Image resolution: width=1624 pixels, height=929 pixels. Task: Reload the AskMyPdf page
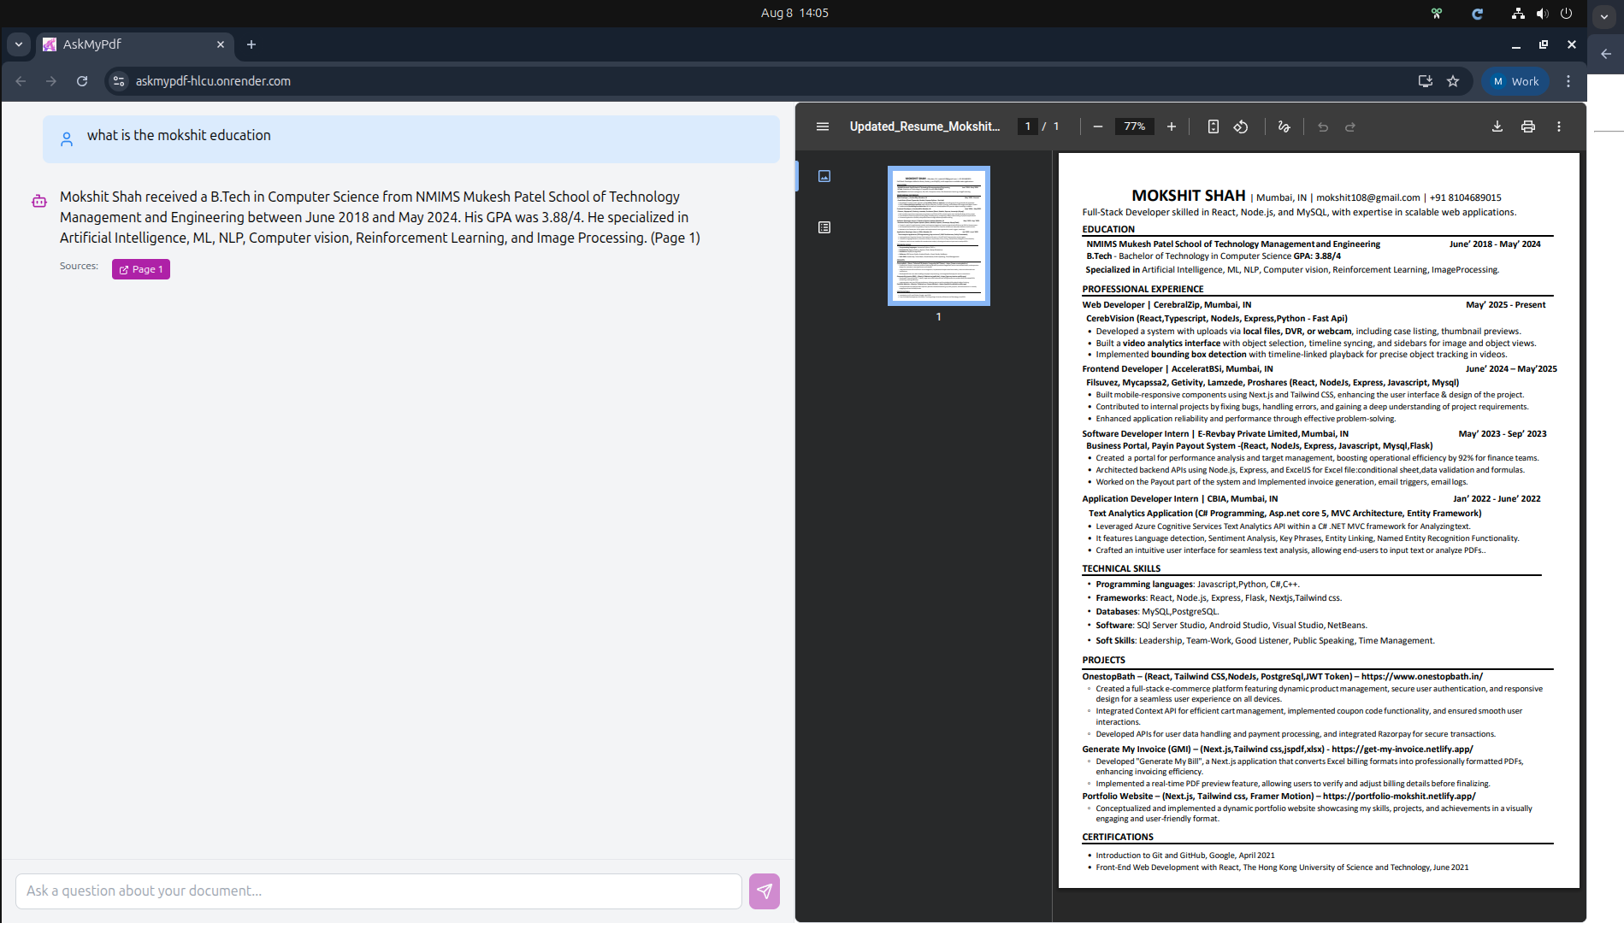[82, 81]
